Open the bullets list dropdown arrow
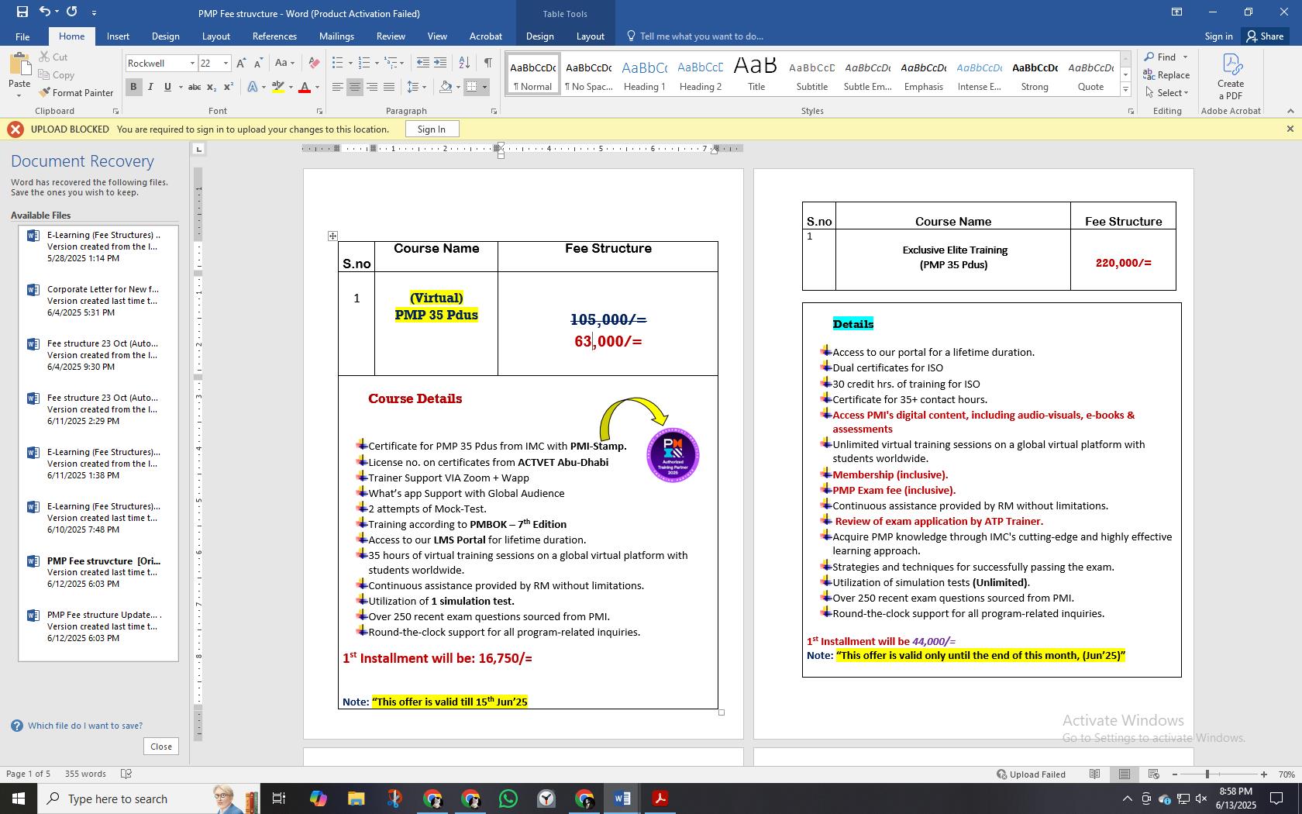Viewport: 1302px width, 814px height. click(350, 64)
